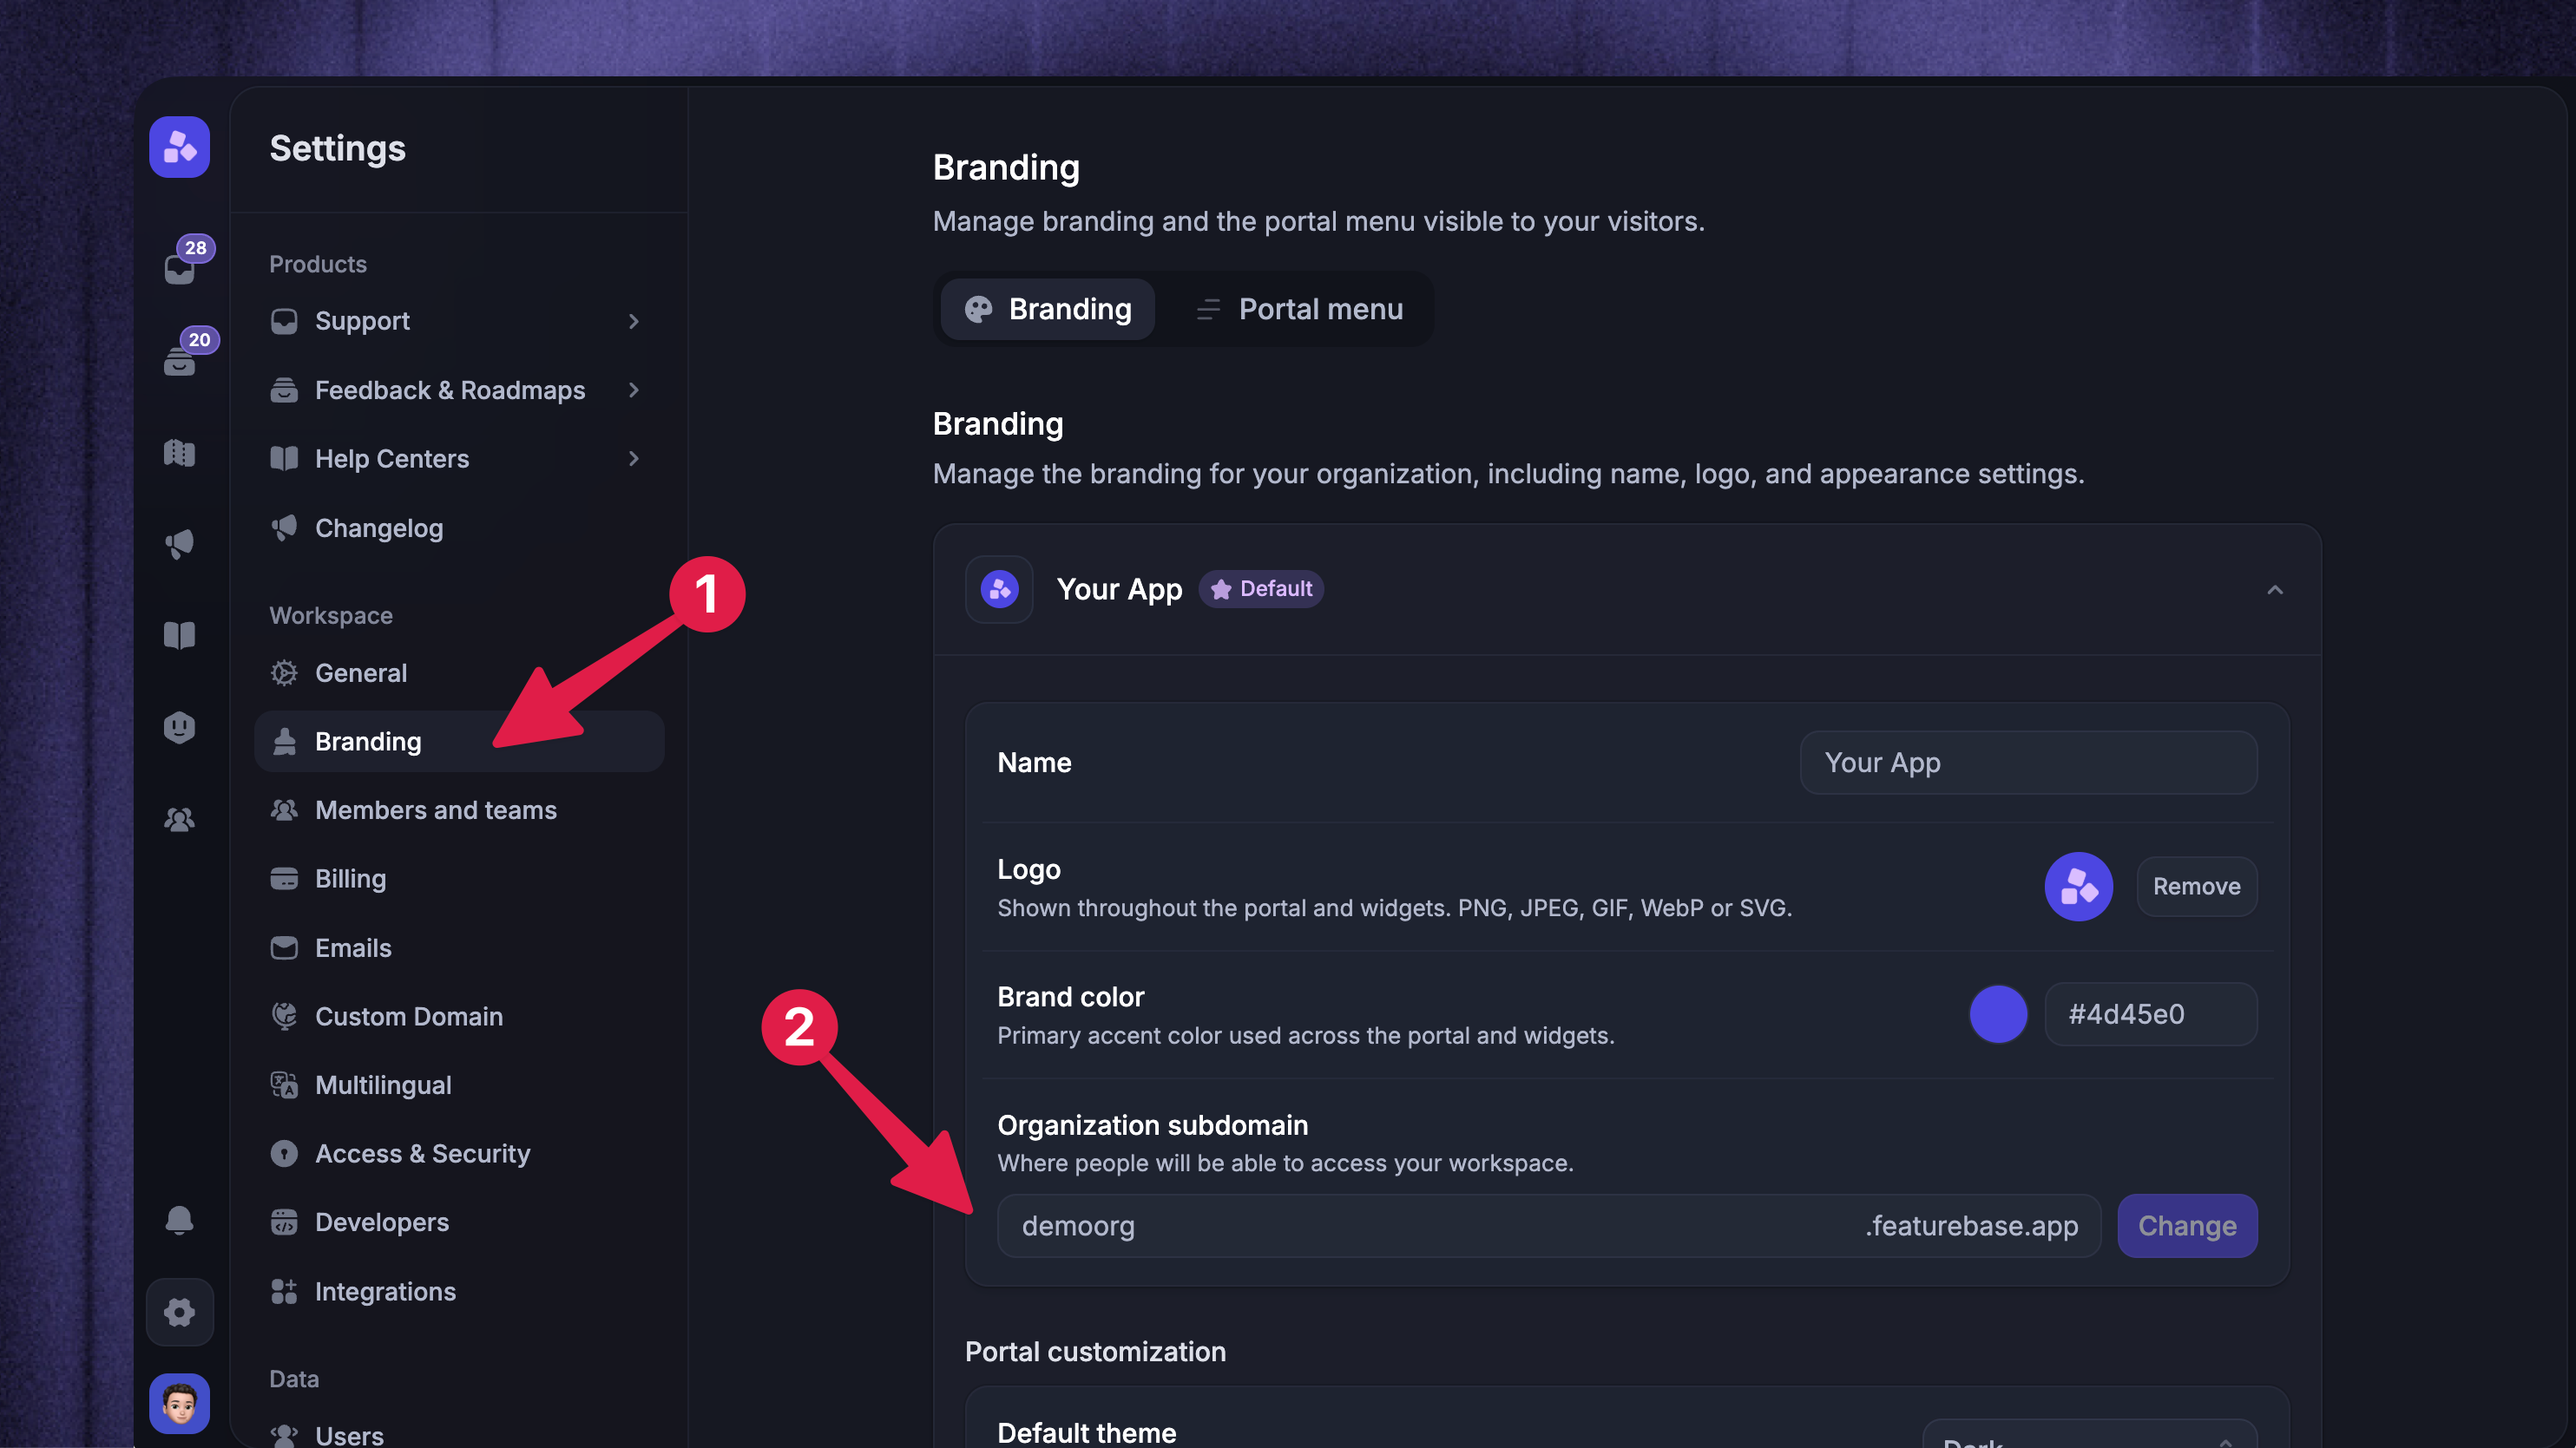Click the '.featurebase.app' suffix text
The width and height of the screenshot is (2576, 1448).
point(1971,1226)
